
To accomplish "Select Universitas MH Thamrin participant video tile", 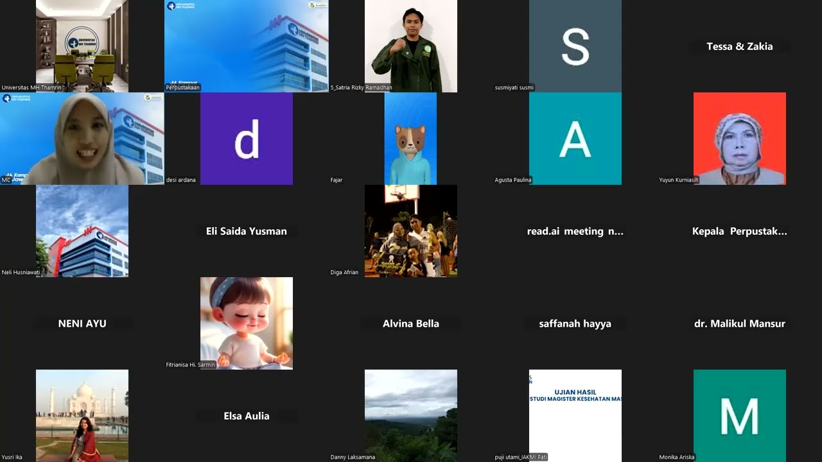I will click(x=82, y=46).
